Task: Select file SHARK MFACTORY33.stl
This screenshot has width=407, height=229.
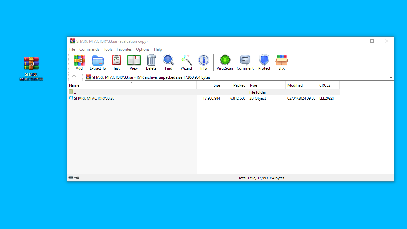Action: tap(94, 98)
